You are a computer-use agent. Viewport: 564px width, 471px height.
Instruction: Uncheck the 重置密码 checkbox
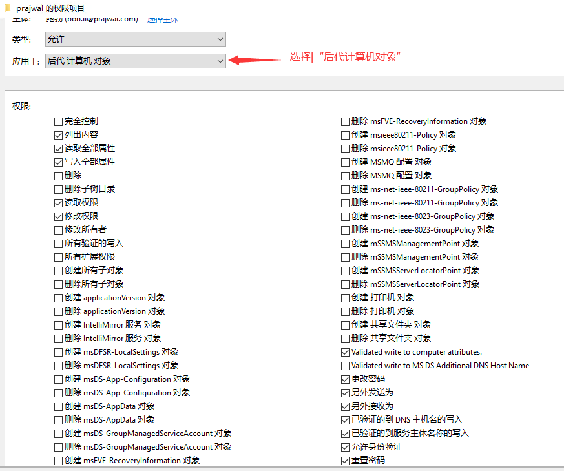pyautogui.click(x=345, y=461)
